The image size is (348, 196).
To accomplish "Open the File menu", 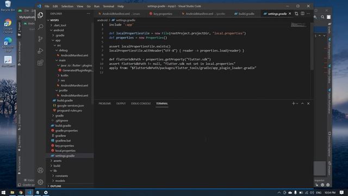I will tap(47, 6).
